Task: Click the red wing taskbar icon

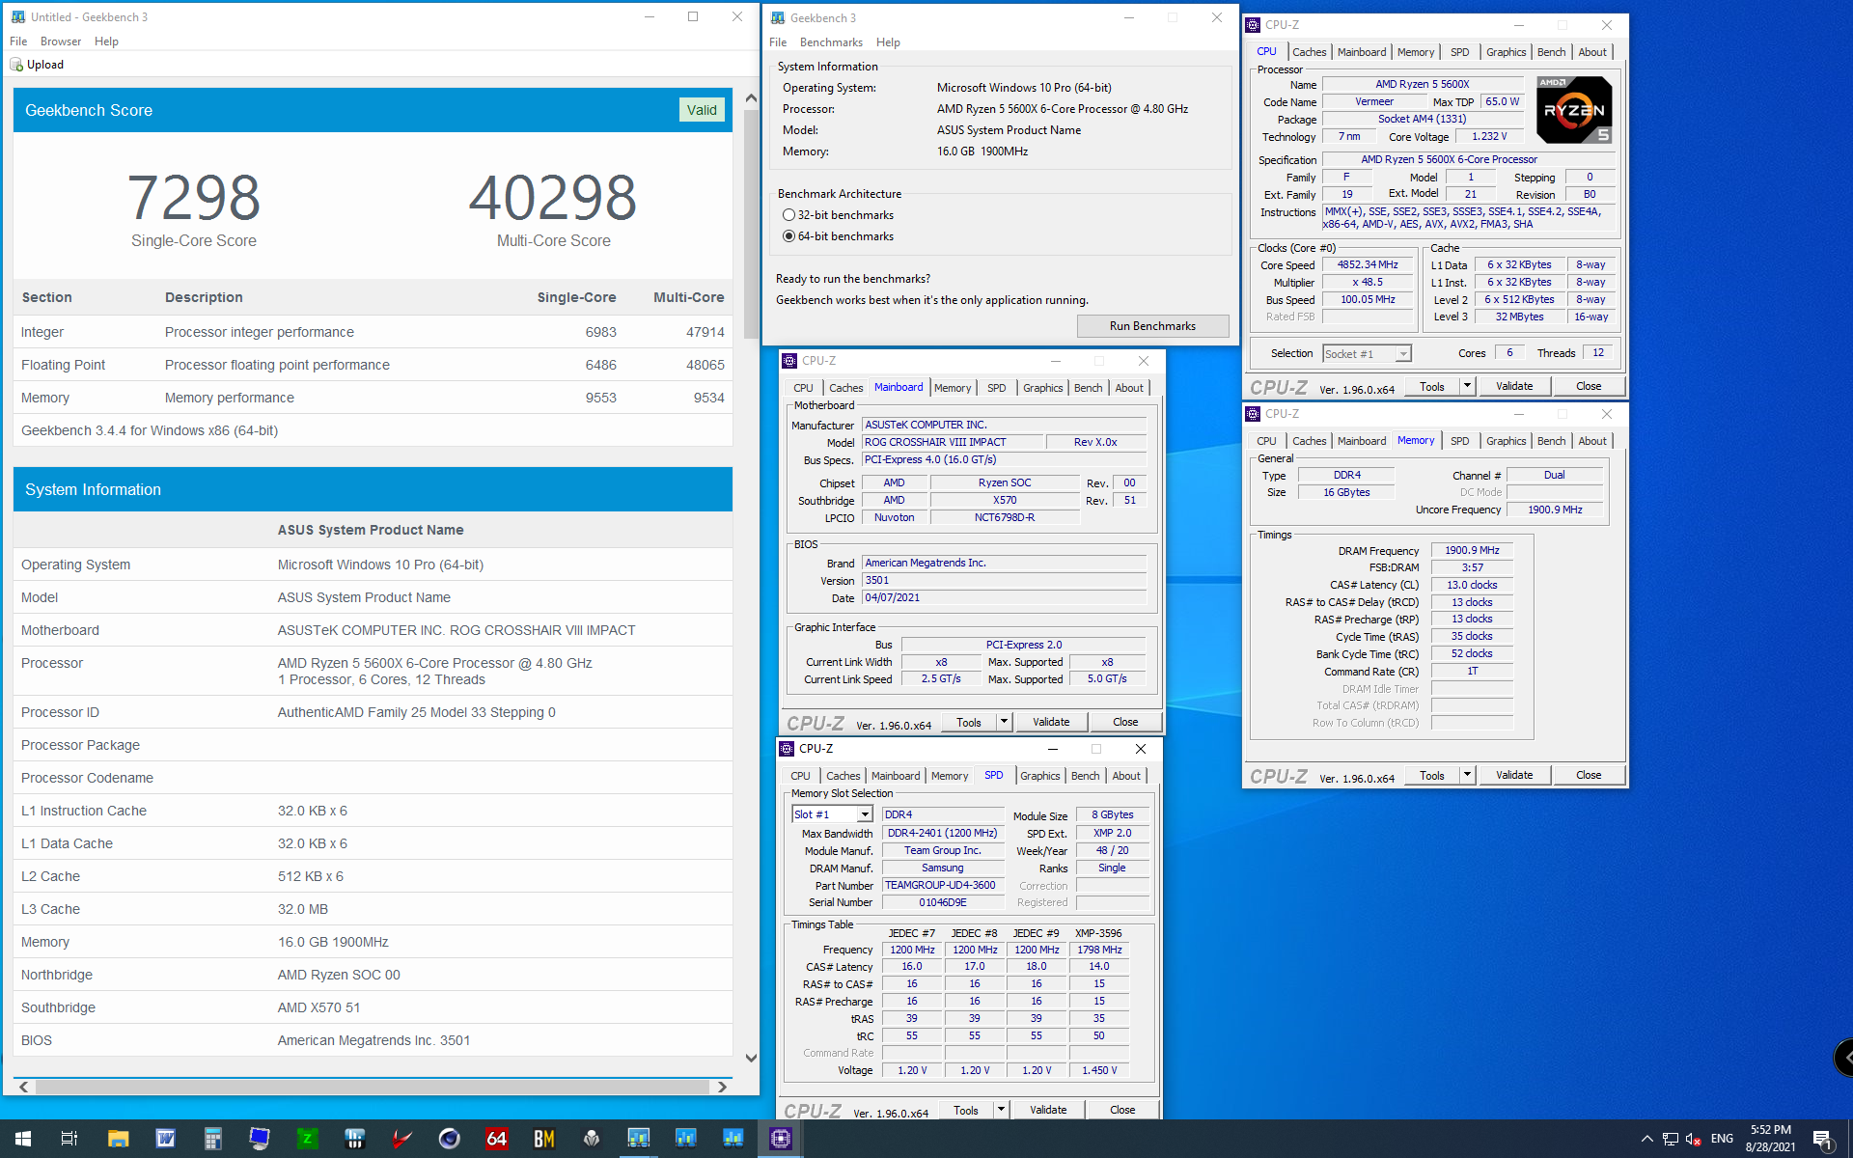Action: coord(402,1139)
